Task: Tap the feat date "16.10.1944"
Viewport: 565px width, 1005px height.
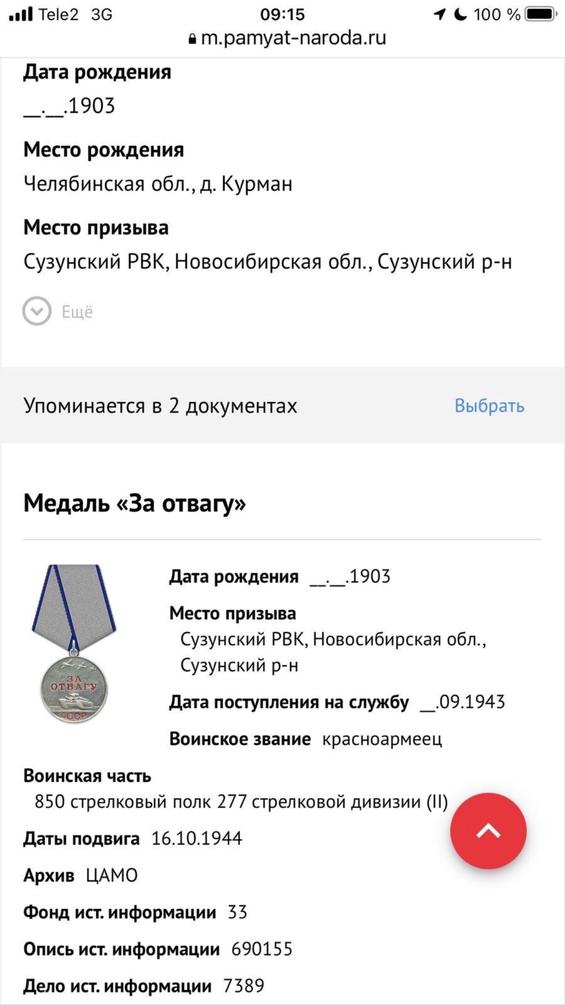Action: [x=196, y=839]
